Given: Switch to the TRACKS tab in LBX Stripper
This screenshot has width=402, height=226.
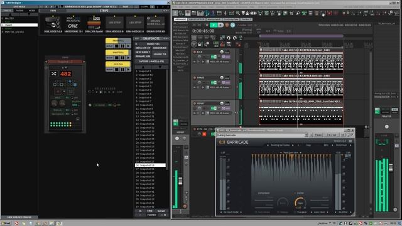Looking at the screenshot, I should click(x=7, y=11).
